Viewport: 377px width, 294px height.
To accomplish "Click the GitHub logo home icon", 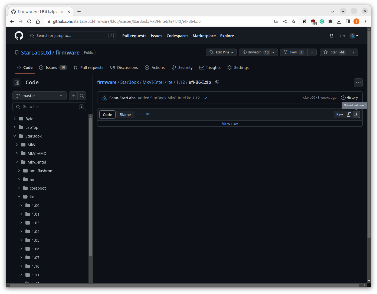I will 19,36.
